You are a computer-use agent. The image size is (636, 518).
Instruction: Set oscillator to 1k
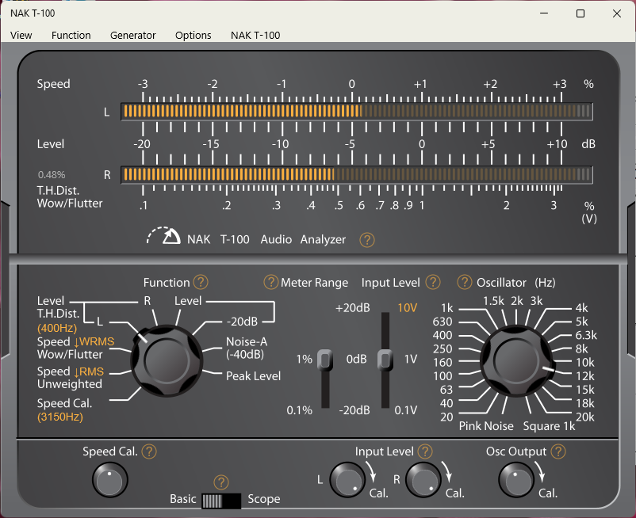(447, 308)
